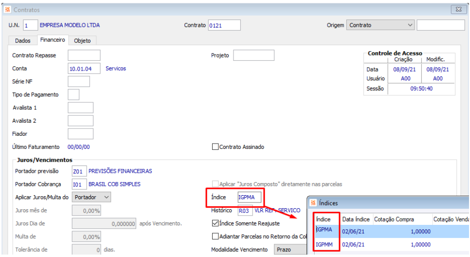Screen dimensions: 470x257
Task: Click the Tolerância de days field
Action: (x=86, y=250)
